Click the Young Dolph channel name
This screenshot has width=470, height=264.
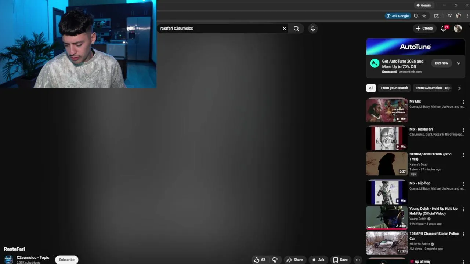[x=418, y=219]
